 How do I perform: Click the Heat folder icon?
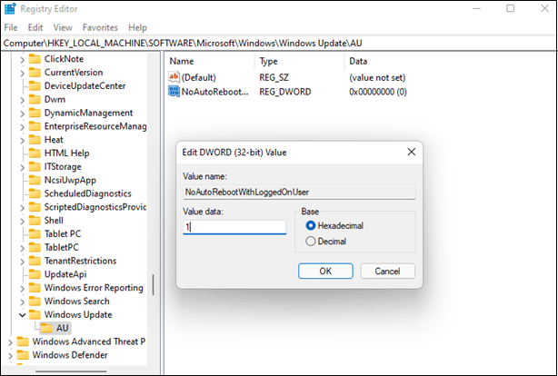[x=35, y=139]
